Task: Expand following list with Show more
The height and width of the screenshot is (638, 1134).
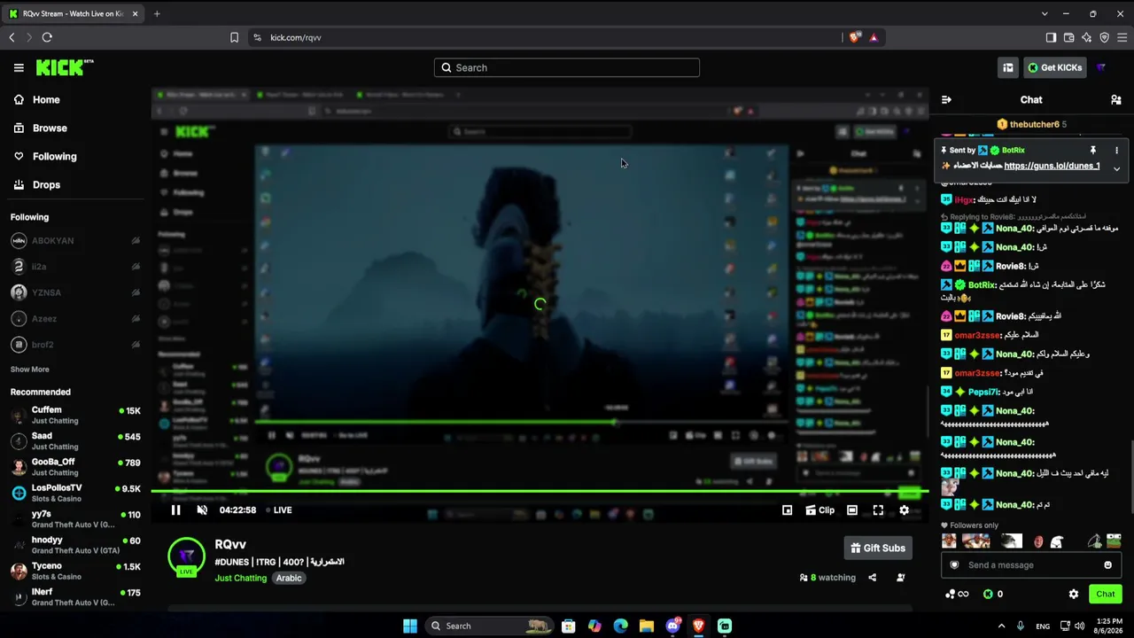Action: coord(30,370)
